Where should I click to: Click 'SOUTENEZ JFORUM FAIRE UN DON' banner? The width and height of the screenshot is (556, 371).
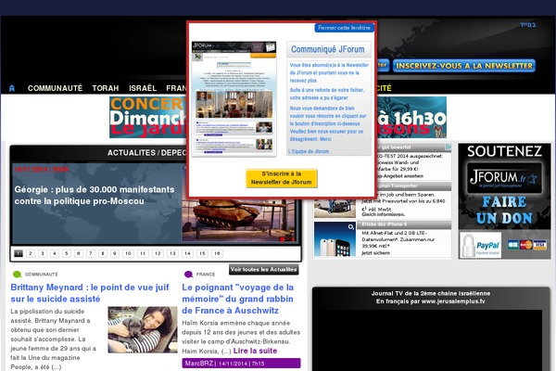pyautogui.click(x=504, y=201)
